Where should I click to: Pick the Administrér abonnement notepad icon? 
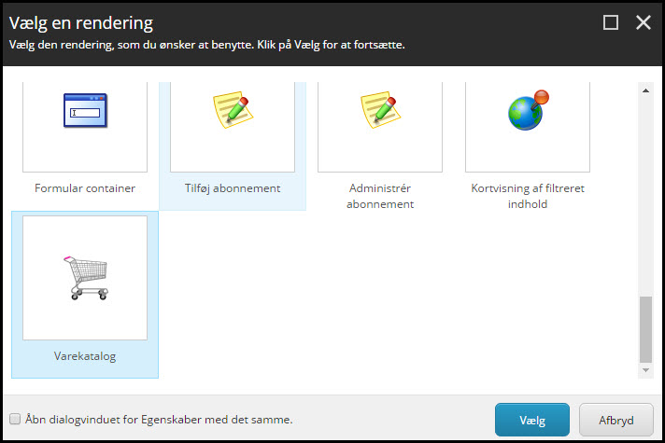[x=380, y=109]
